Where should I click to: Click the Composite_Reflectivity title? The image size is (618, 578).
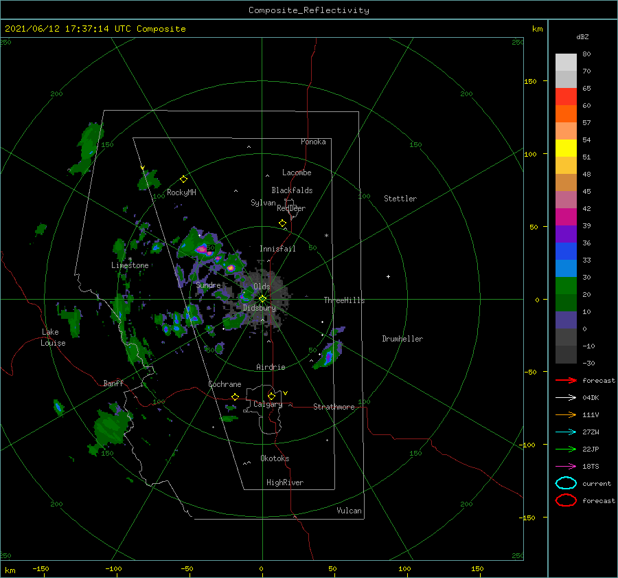point(309,10)
